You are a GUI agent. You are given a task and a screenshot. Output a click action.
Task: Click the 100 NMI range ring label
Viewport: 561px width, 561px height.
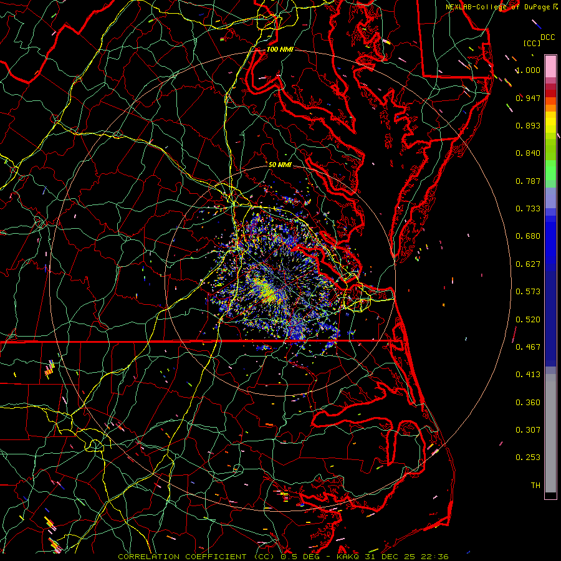click(x=280, y=49)
